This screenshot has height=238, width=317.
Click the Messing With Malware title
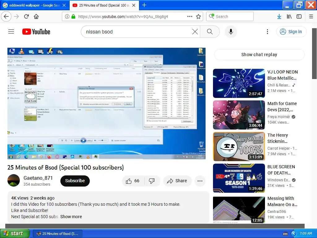(282, 201)
